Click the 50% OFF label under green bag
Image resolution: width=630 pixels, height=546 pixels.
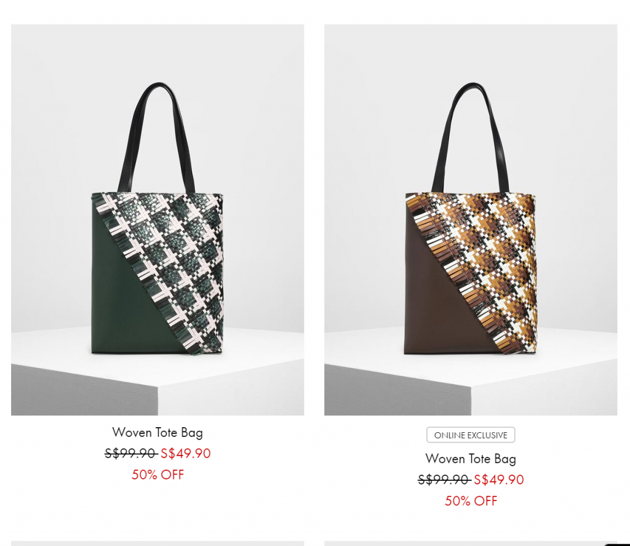coord(157,475)
